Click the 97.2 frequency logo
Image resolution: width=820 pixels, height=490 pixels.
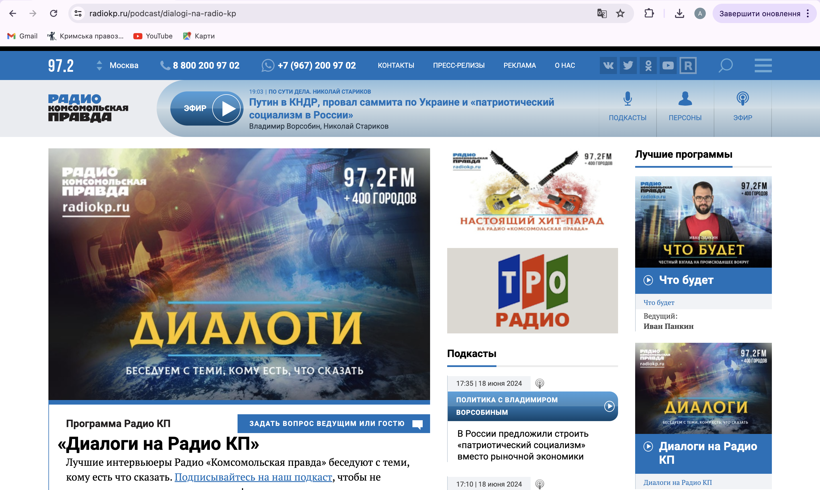pyautogui.click(x=61, y=65)
